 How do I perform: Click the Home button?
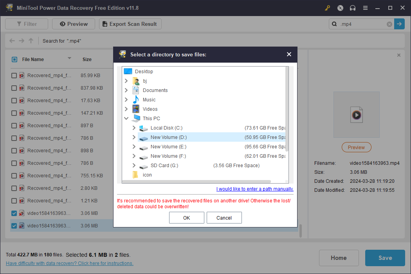tap(339, 258)
